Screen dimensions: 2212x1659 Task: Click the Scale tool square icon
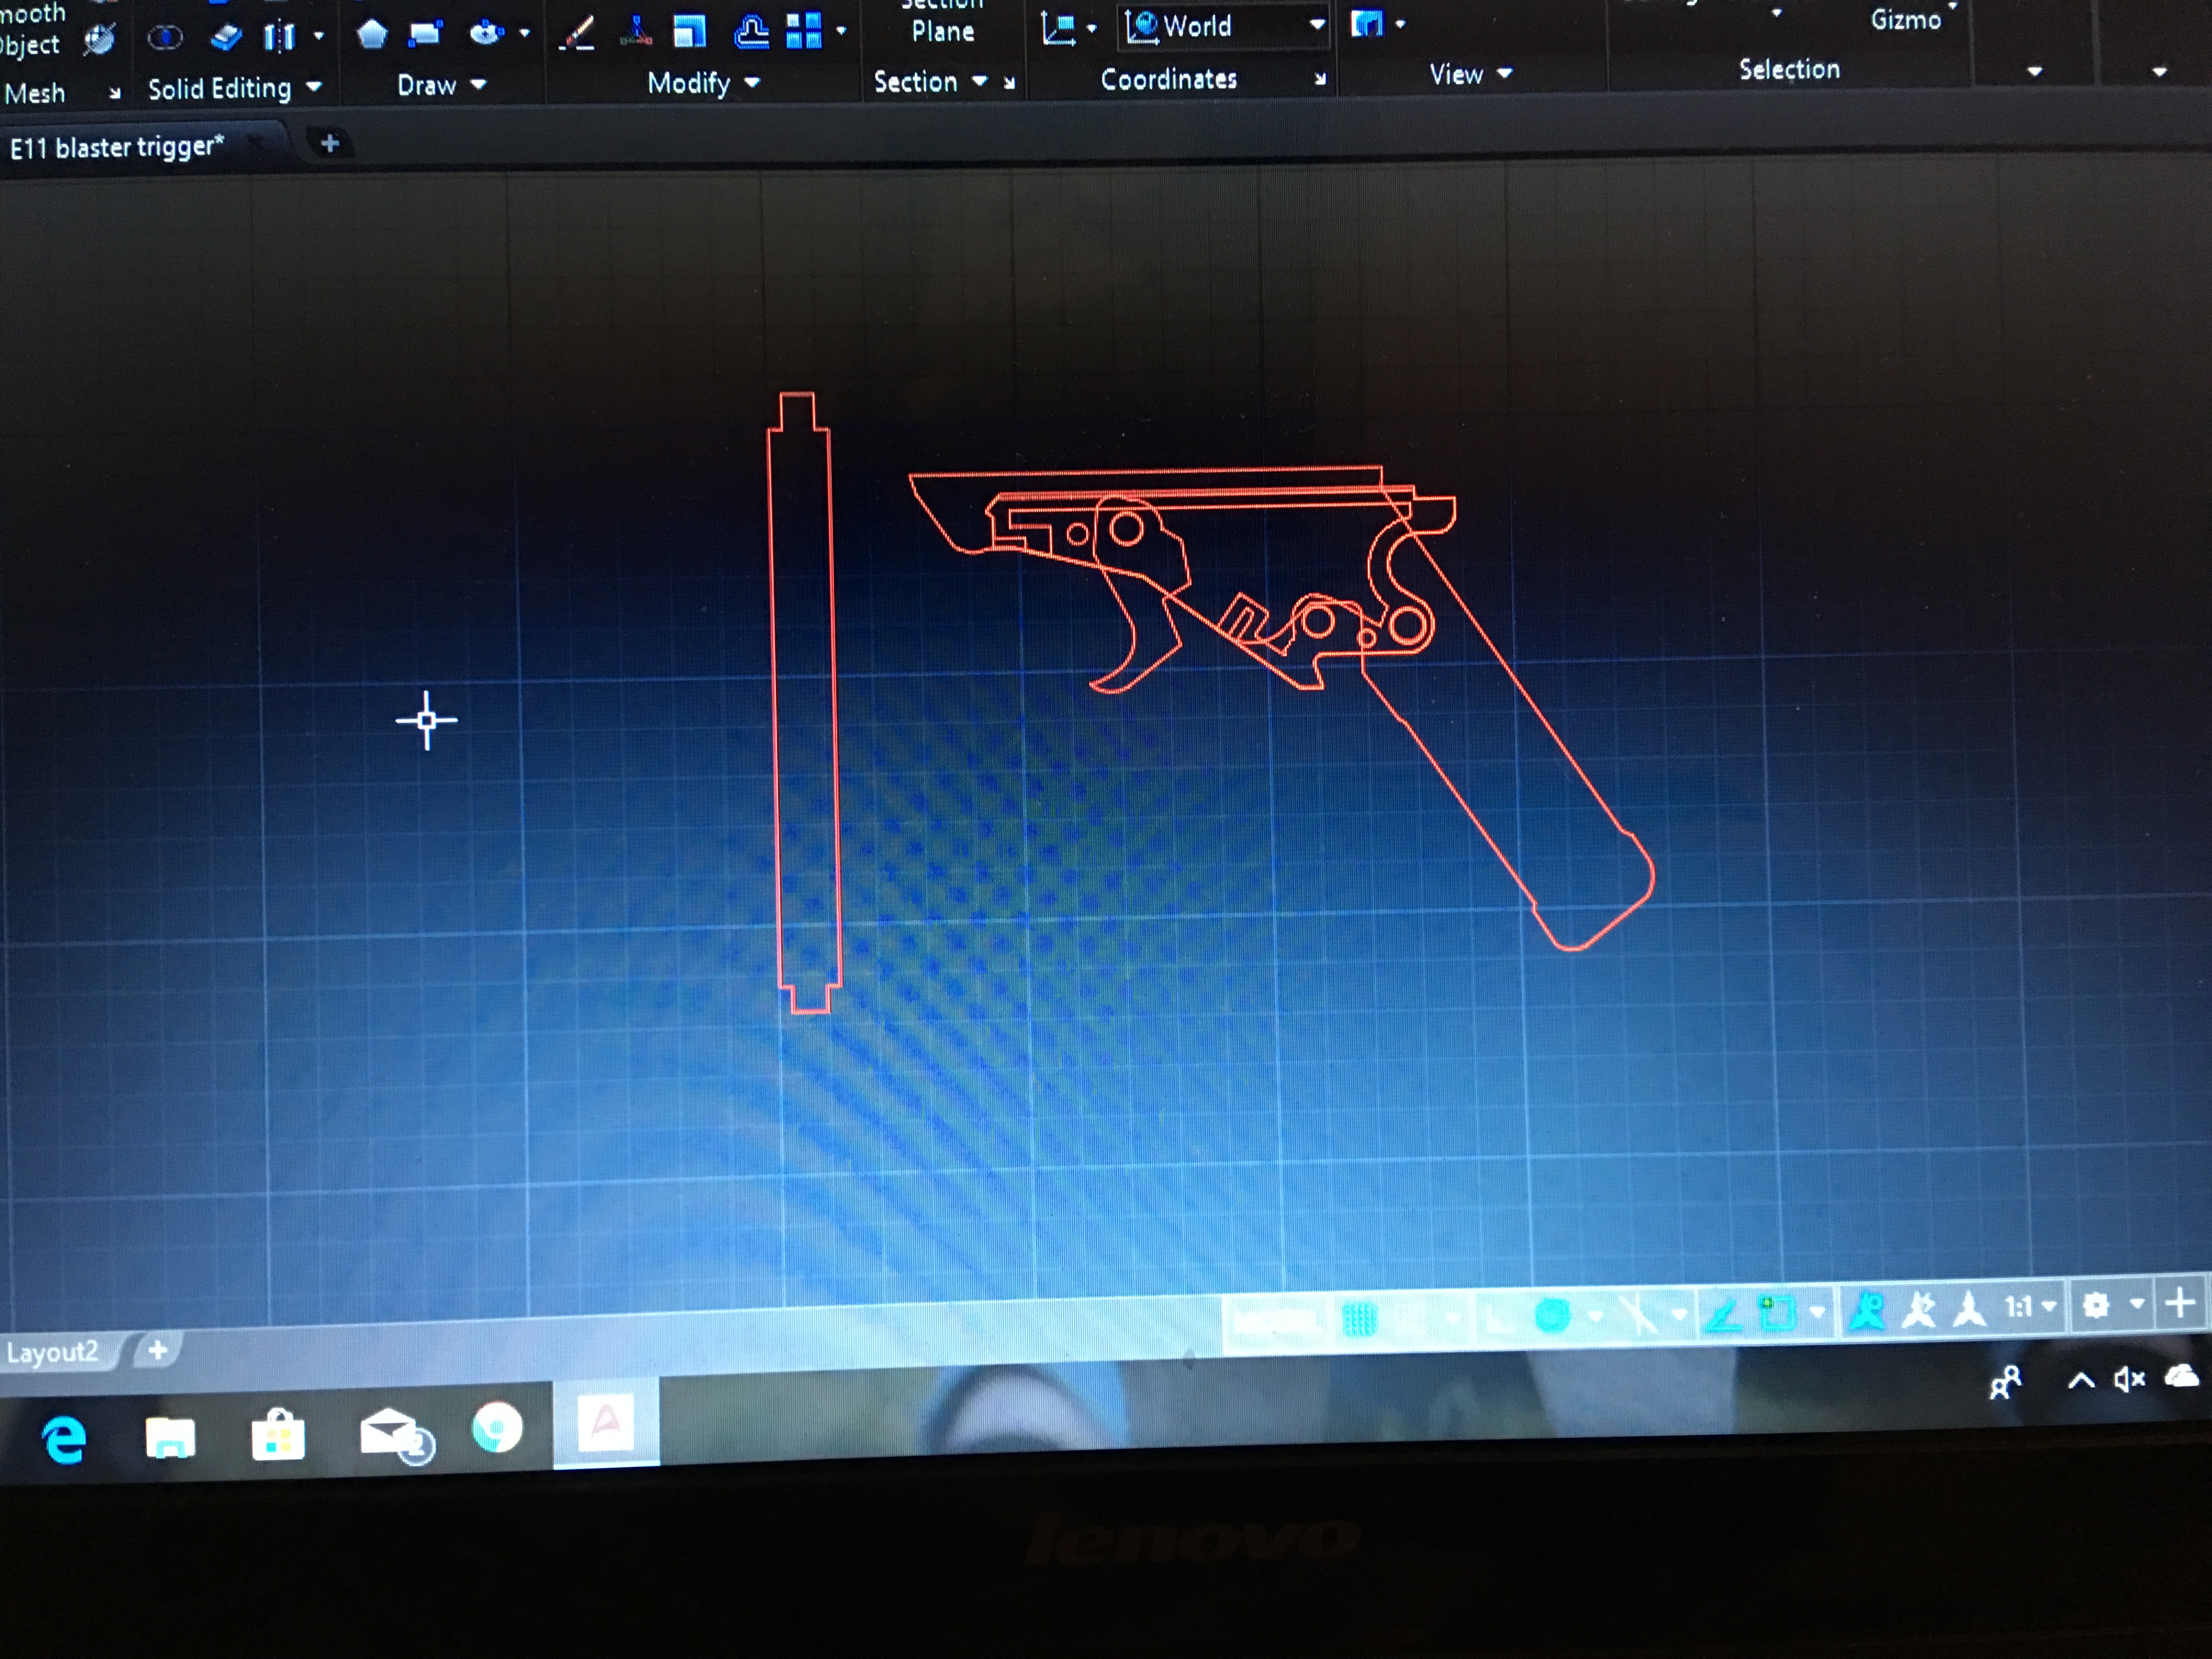click(689, 31)
